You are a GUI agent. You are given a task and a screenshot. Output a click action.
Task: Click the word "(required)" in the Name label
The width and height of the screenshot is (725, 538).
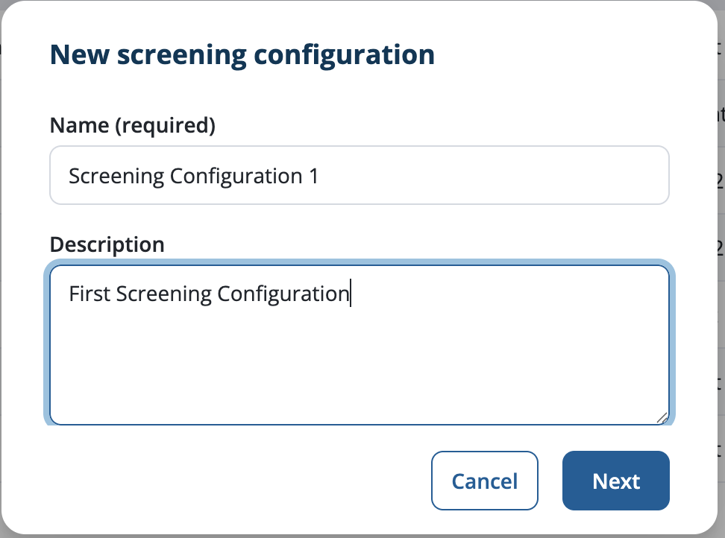click(x=166, y=126)
